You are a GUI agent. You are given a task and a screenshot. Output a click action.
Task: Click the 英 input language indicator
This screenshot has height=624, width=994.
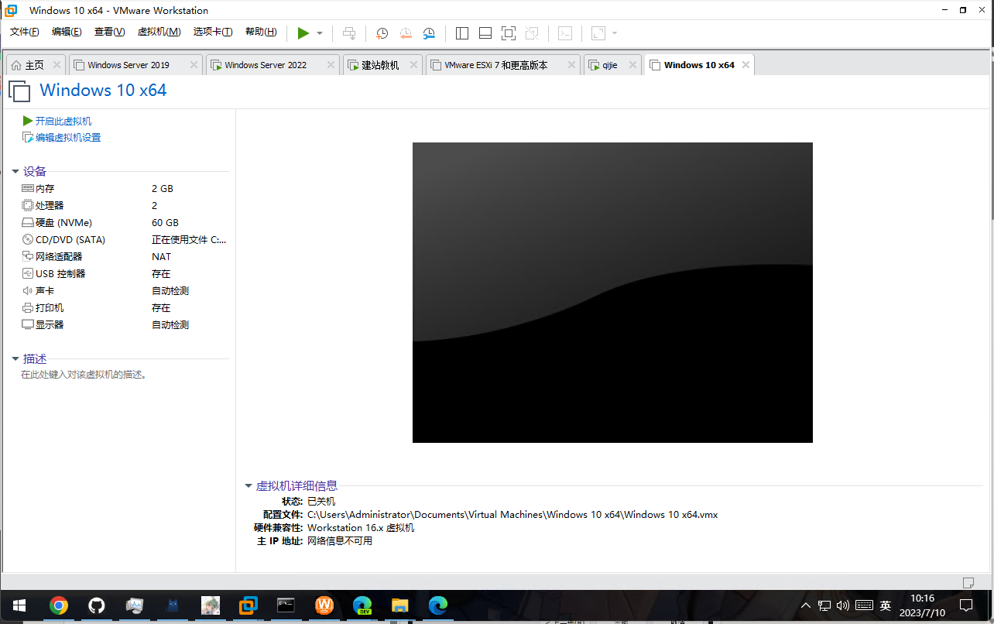click(886, 605)
